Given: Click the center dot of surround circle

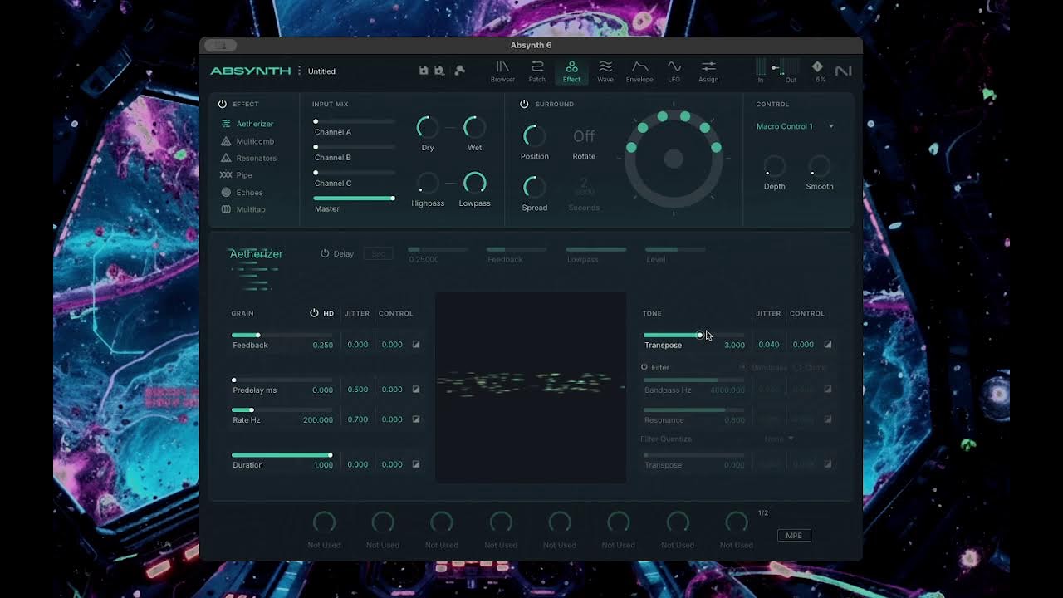Looking at the screenshot, I should pyautogui.click(x=674, y=159).
